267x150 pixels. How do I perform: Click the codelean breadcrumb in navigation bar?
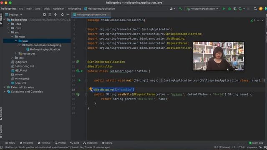(x=59, y=9)
